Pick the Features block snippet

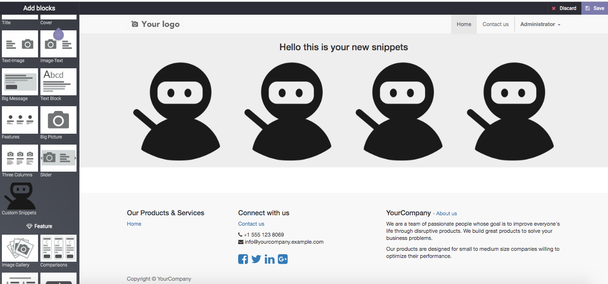(20, 120)
